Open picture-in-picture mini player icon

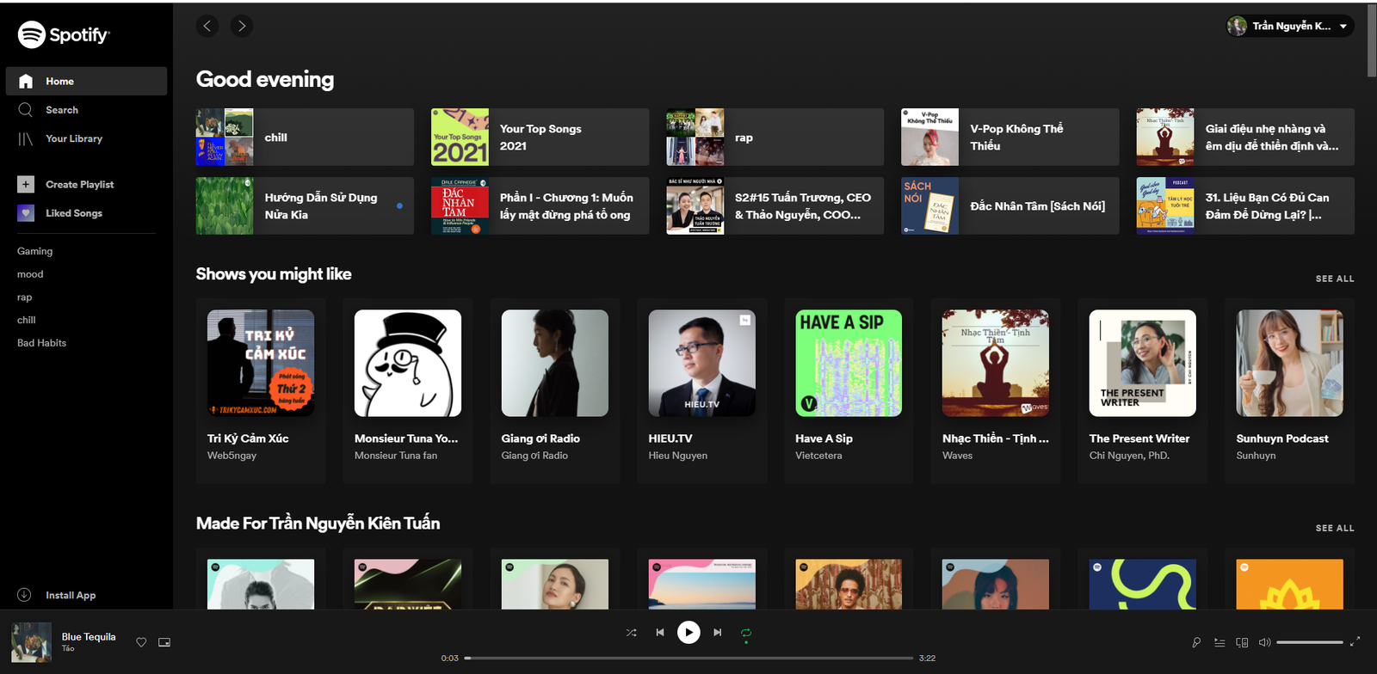pos(164,642)
